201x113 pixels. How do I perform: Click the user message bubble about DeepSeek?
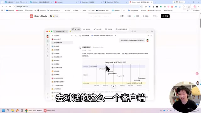point(132,40)
